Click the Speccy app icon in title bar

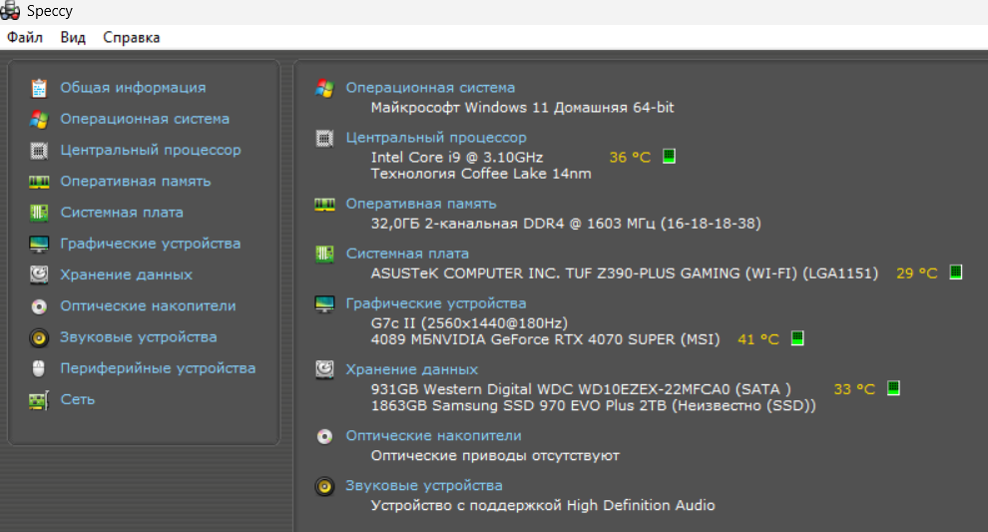coord(9,11)
